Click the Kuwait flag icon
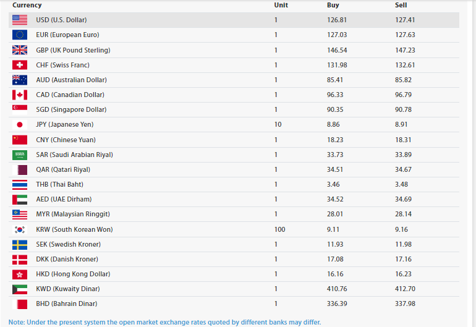 [x=20, y=289]
